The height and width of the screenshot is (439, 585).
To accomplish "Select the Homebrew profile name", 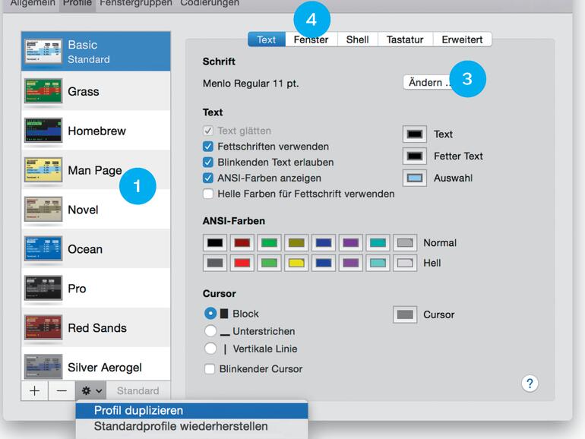I will pos(97,131).
